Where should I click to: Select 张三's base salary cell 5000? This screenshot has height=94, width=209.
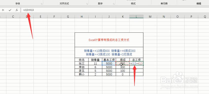[109, 63]
